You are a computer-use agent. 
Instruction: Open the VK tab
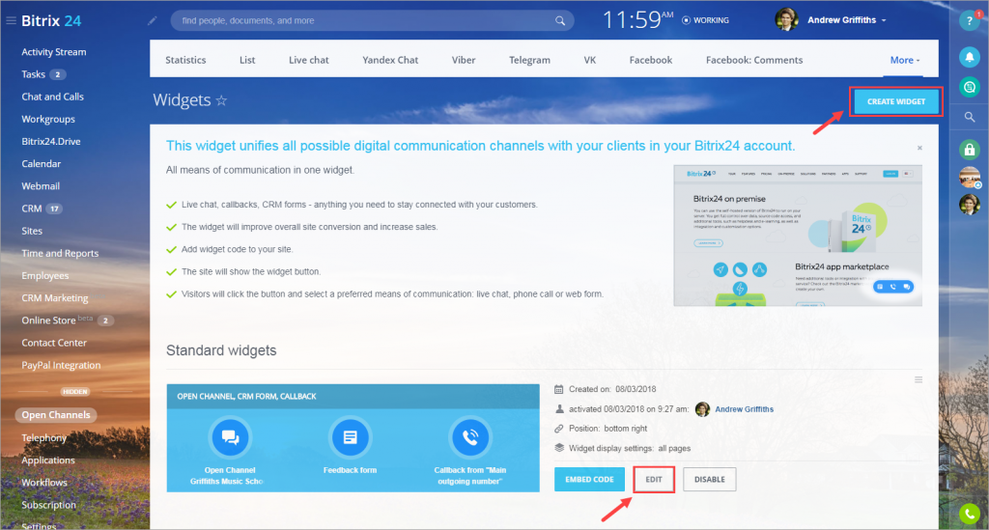pyautogui.click(x=590, y=60)
